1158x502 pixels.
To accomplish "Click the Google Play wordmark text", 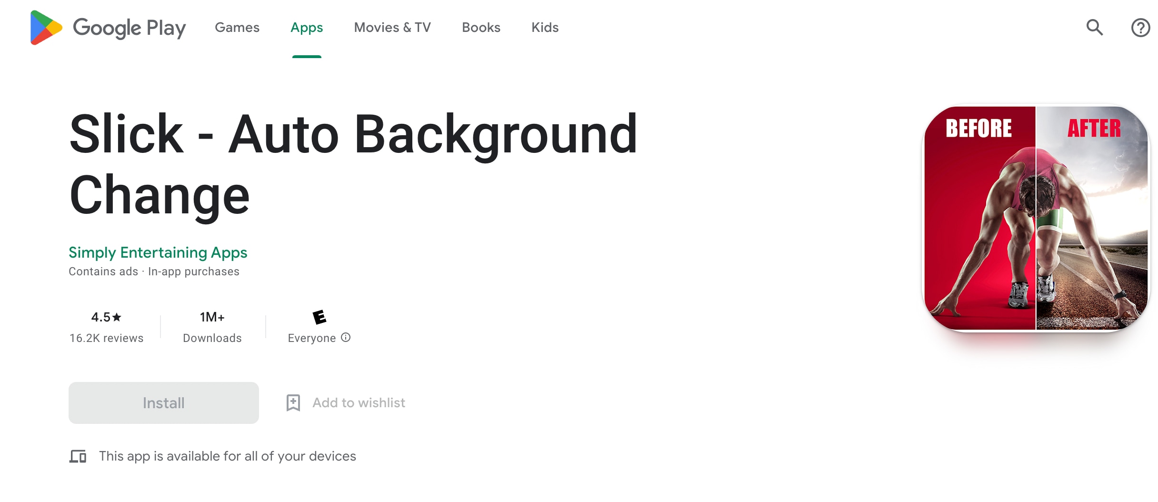I will 130,28.
